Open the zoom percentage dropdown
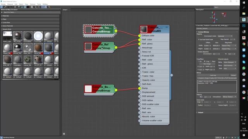This screenshot has width=248, height=139. point(219,137)
